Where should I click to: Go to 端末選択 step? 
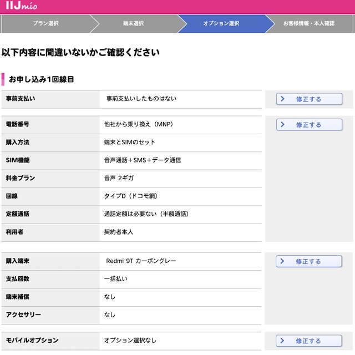click(134, 23)
